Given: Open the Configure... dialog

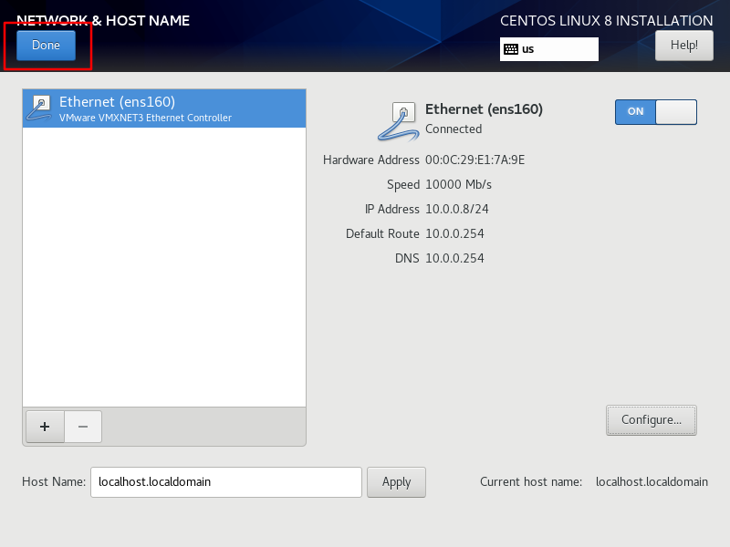Looking at the screenshot, I should click(652, 420).
